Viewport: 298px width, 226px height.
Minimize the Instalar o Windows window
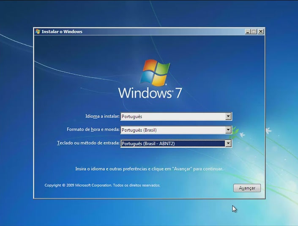247,32
